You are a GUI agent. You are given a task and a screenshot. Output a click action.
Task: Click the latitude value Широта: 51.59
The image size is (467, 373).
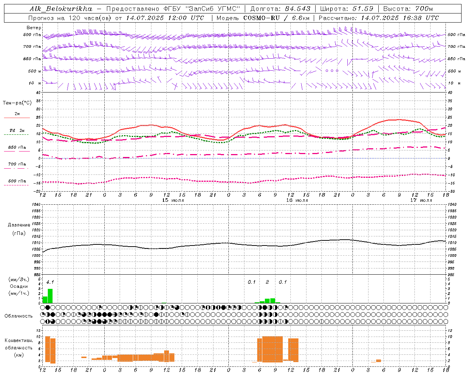click(347, 9)
